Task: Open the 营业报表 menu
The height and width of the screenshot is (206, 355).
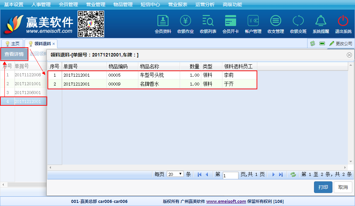Action: [x=178, y=4]
